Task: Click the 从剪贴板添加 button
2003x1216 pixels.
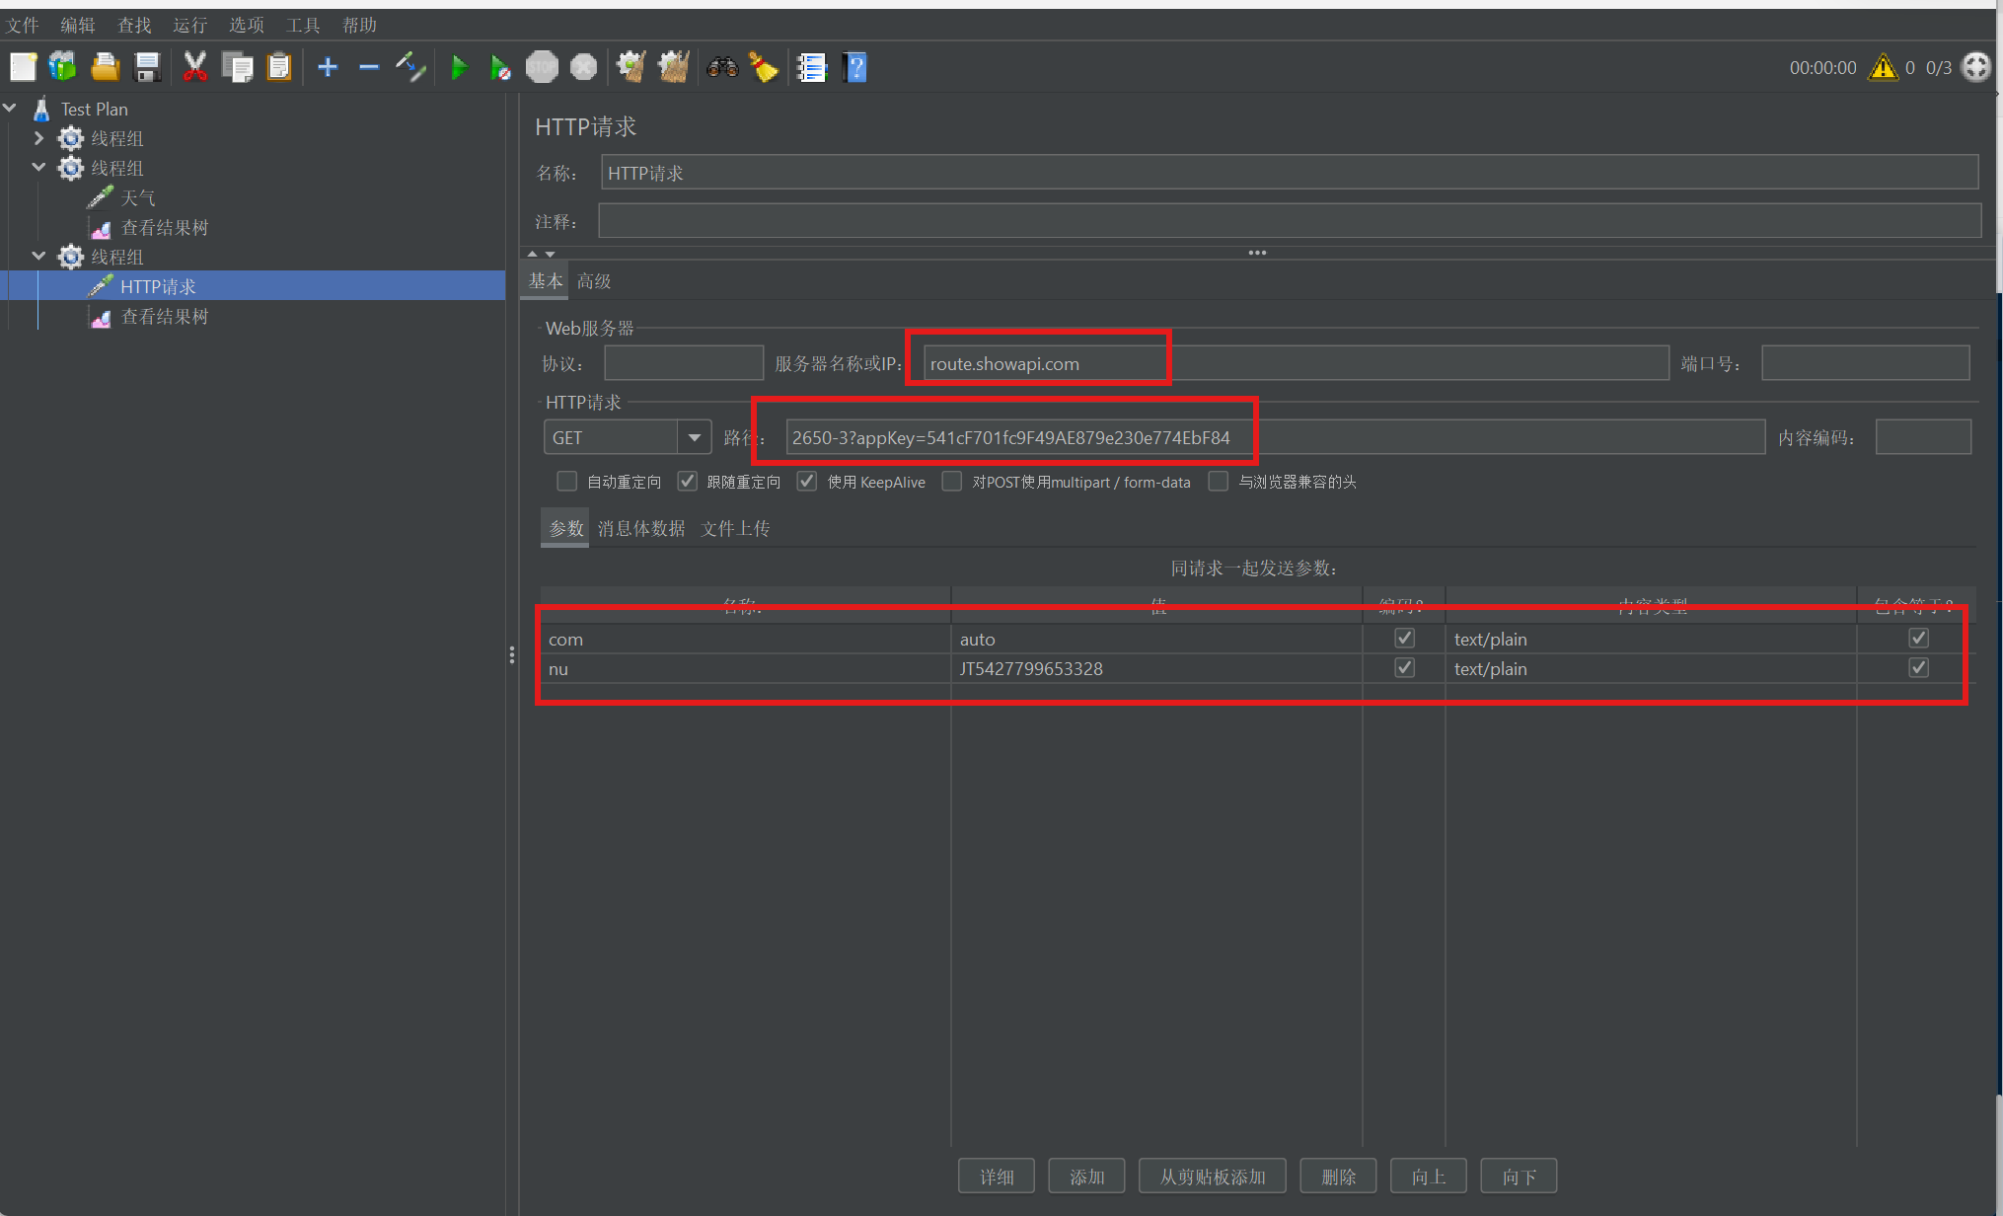Action: coord(1212,1177)
